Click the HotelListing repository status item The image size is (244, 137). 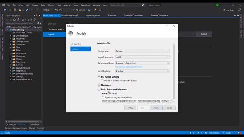coord(212,133)
